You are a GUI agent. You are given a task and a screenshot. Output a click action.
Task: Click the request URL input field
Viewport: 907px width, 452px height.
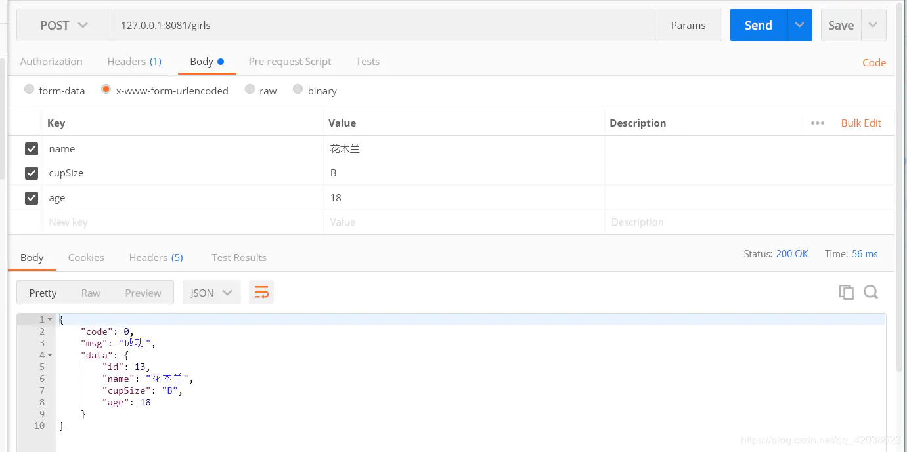pyautogui.click(x=384, y=25)
